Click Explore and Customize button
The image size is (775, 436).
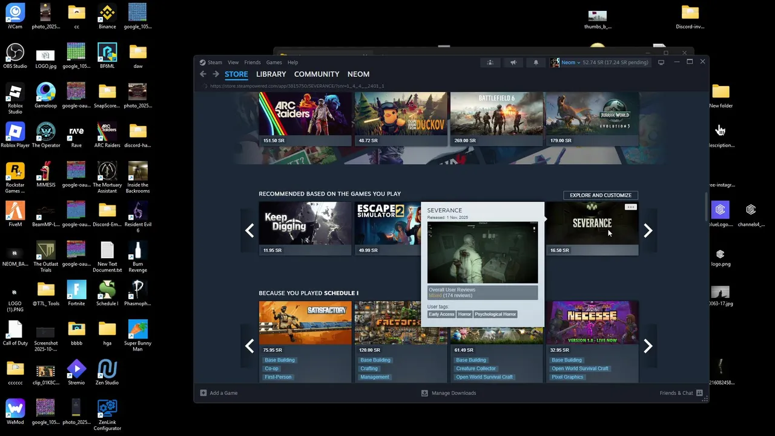point(601,195)
